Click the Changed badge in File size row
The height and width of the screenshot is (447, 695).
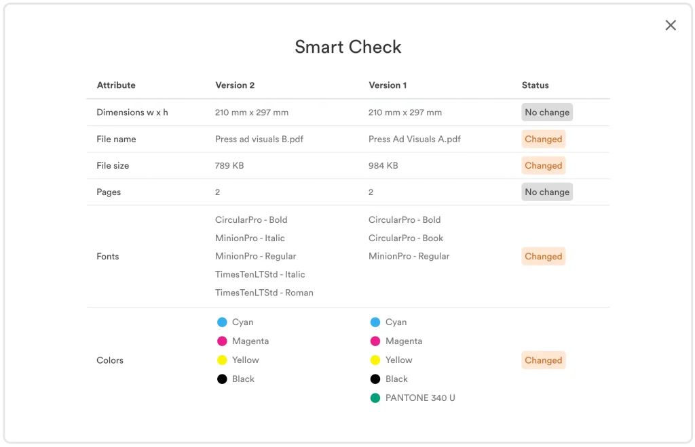[x=543, y=165]
